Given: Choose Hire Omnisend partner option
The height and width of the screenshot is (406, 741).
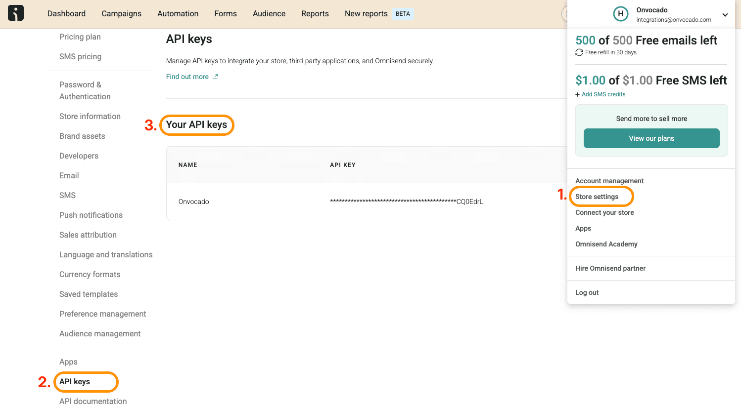Looking at the screenshot, I should point(610,268).
